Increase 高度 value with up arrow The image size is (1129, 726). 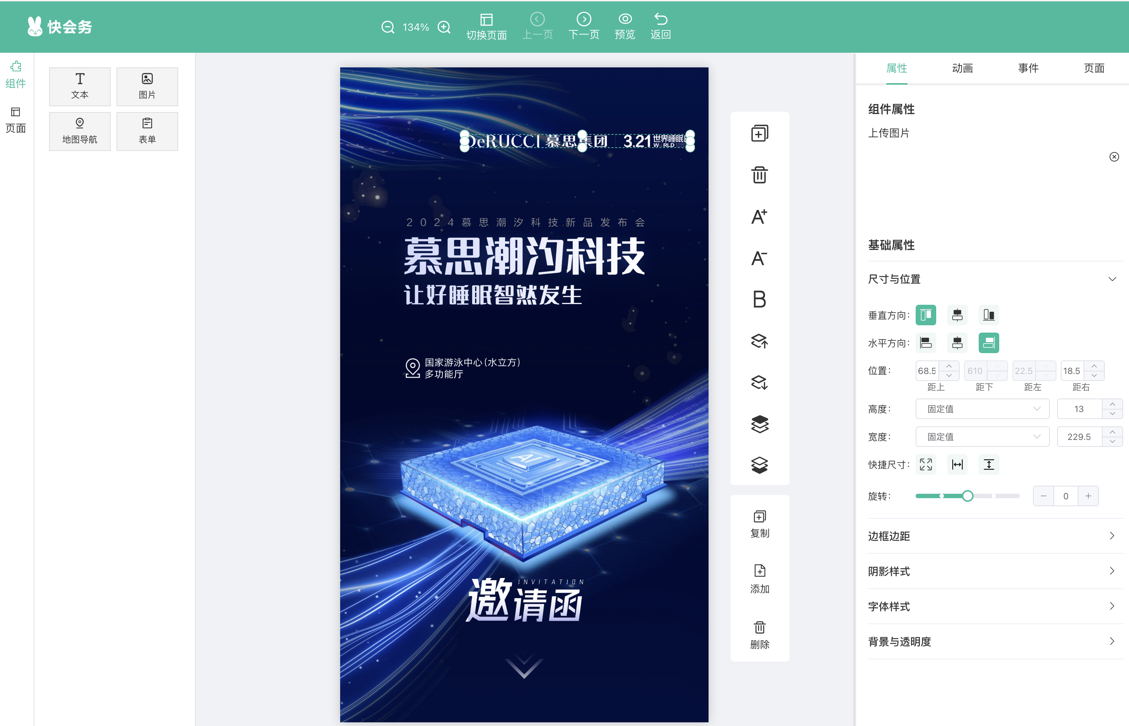pyautogui.click(x=1113, y=404)
